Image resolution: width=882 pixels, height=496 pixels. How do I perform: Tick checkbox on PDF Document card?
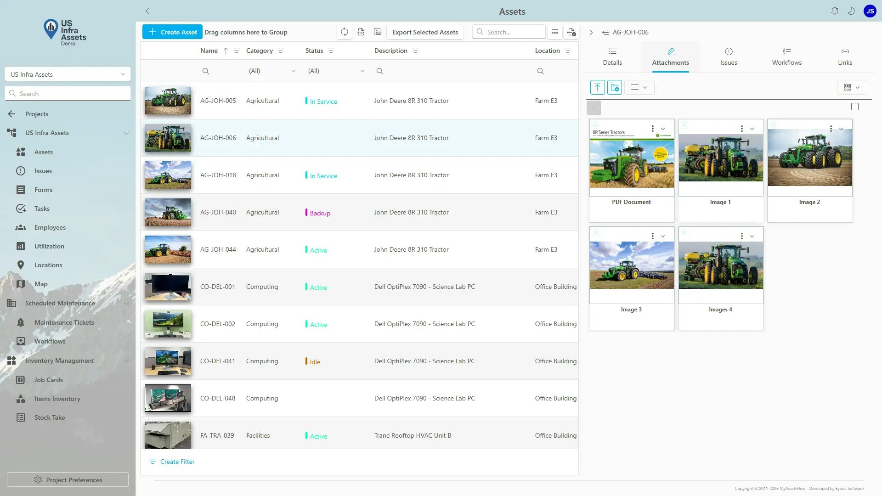click(x=595, y=125)
